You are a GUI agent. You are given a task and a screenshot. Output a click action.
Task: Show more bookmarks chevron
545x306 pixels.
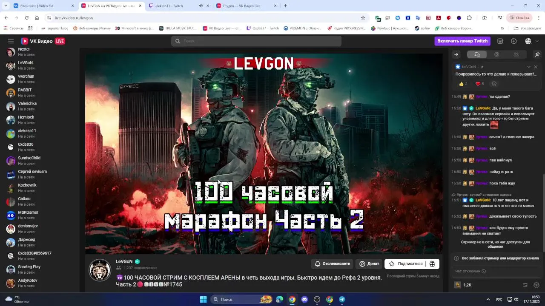click(502, 28)
